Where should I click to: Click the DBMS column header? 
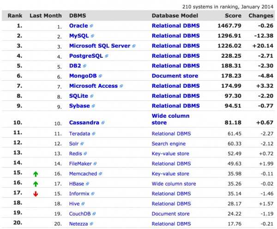[x=77, y=15]
